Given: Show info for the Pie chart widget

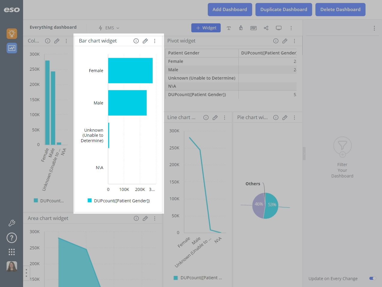Looking at the screenshot, I should click(x=276, y=118).
